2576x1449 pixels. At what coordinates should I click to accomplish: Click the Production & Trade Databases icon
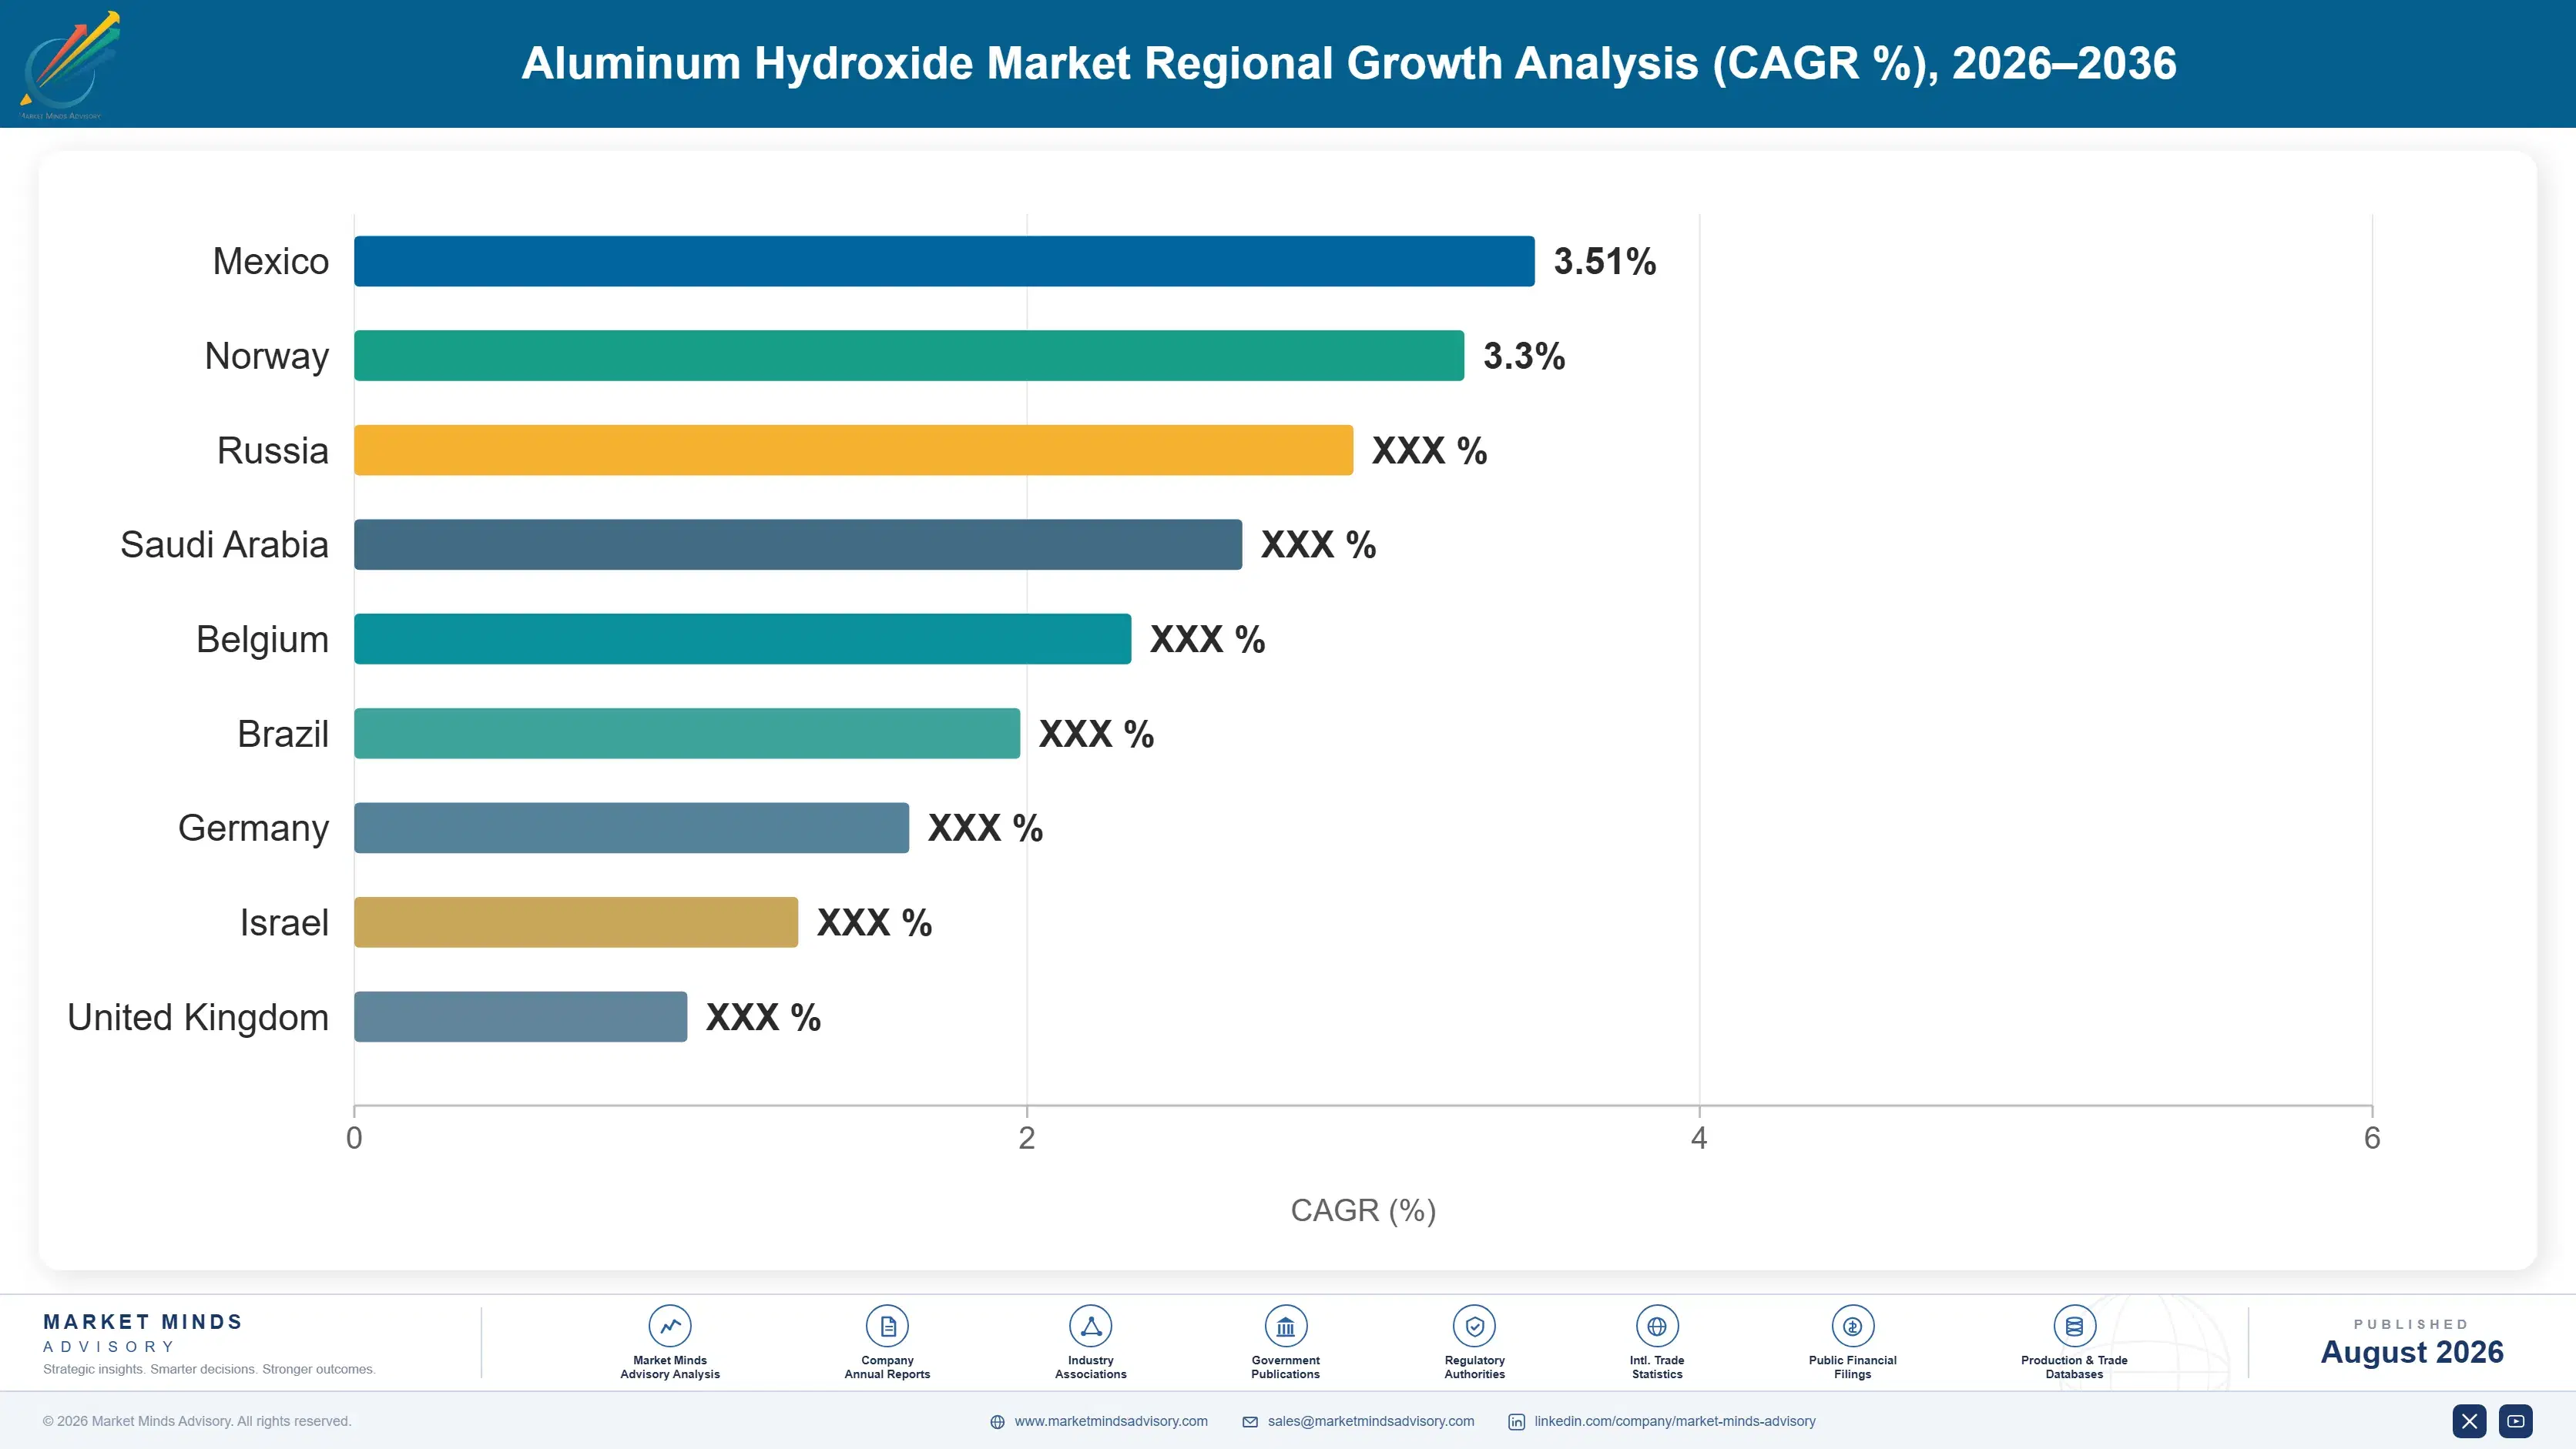(2074, 1326)
